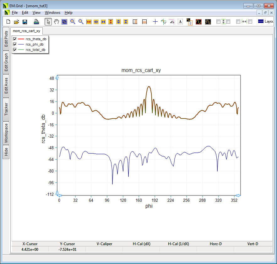277x264 pixels.
Task: Click the text annotation 'A' tool
Action: pos(180,22)
